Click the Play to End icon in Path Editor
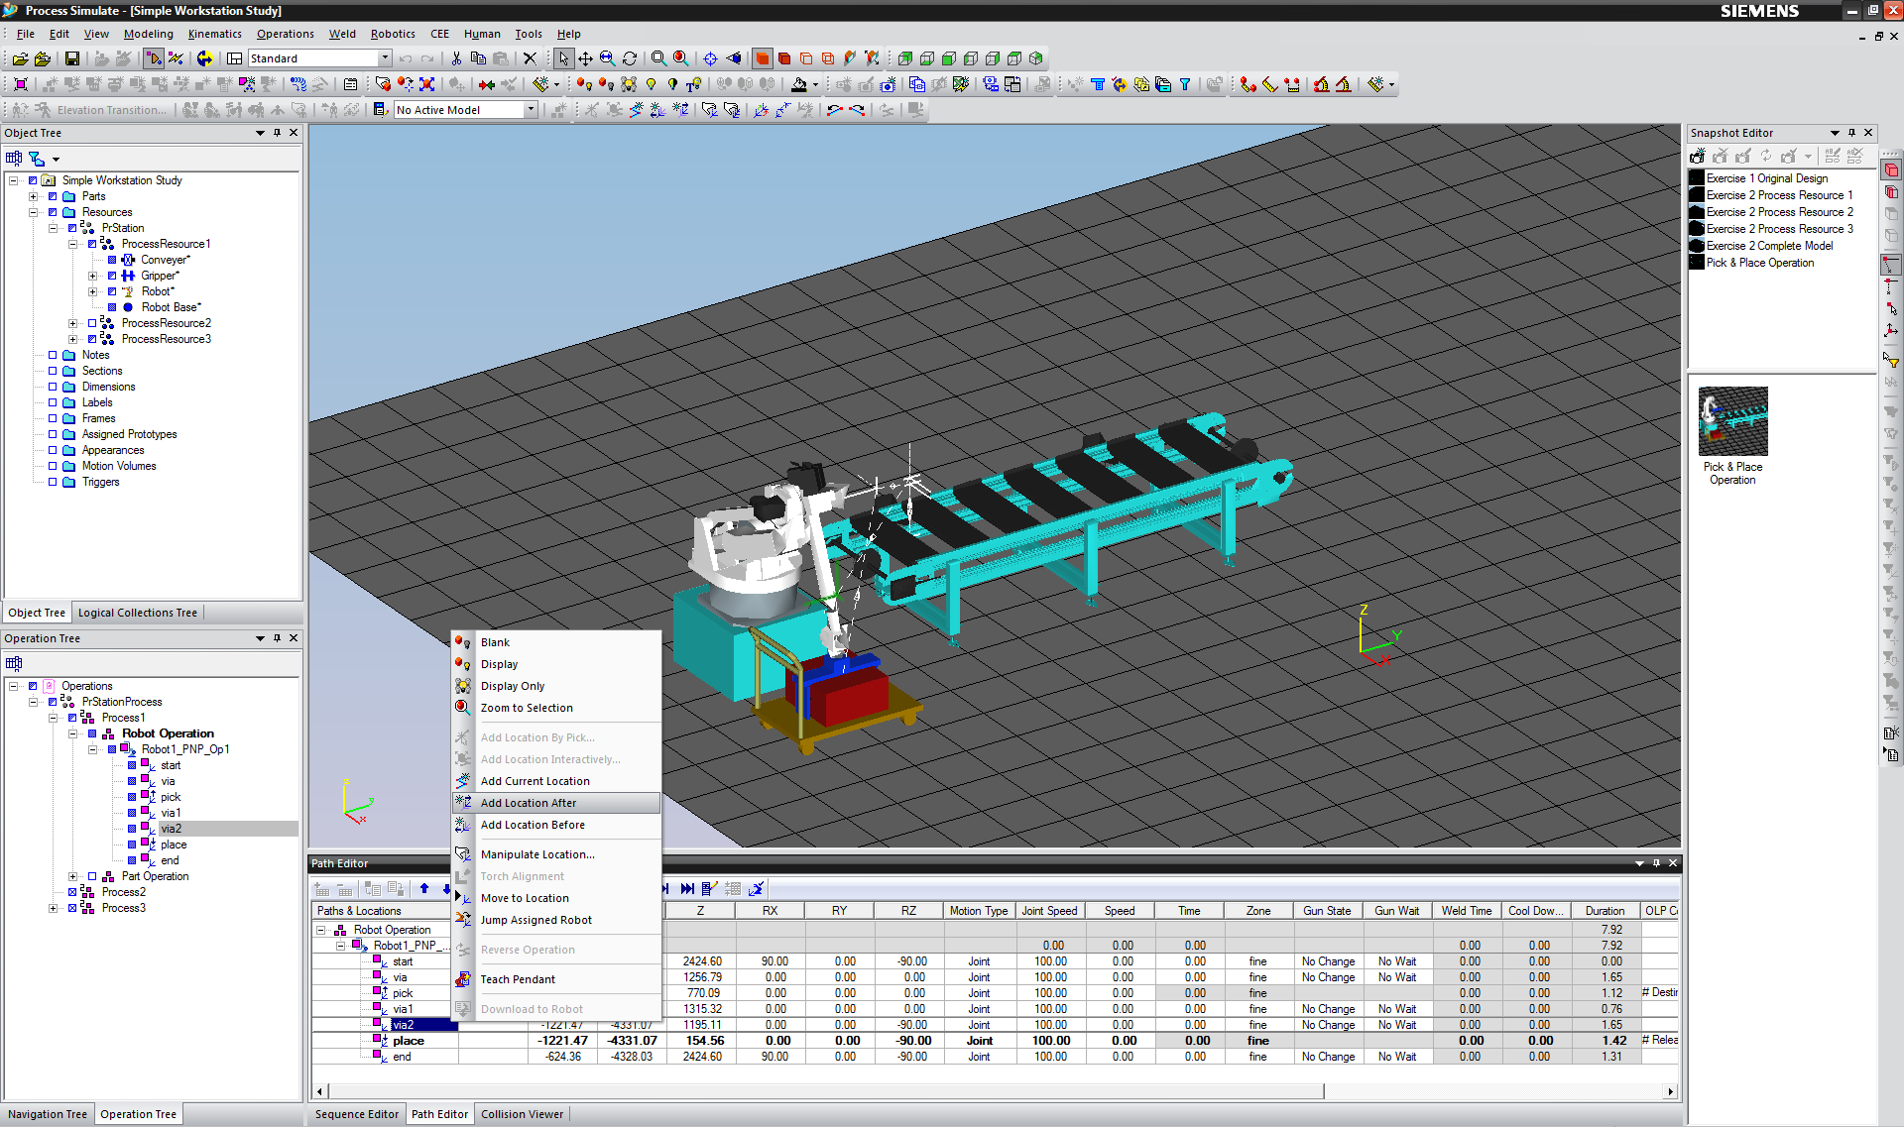1904x1127 pixels. [686, 888]
